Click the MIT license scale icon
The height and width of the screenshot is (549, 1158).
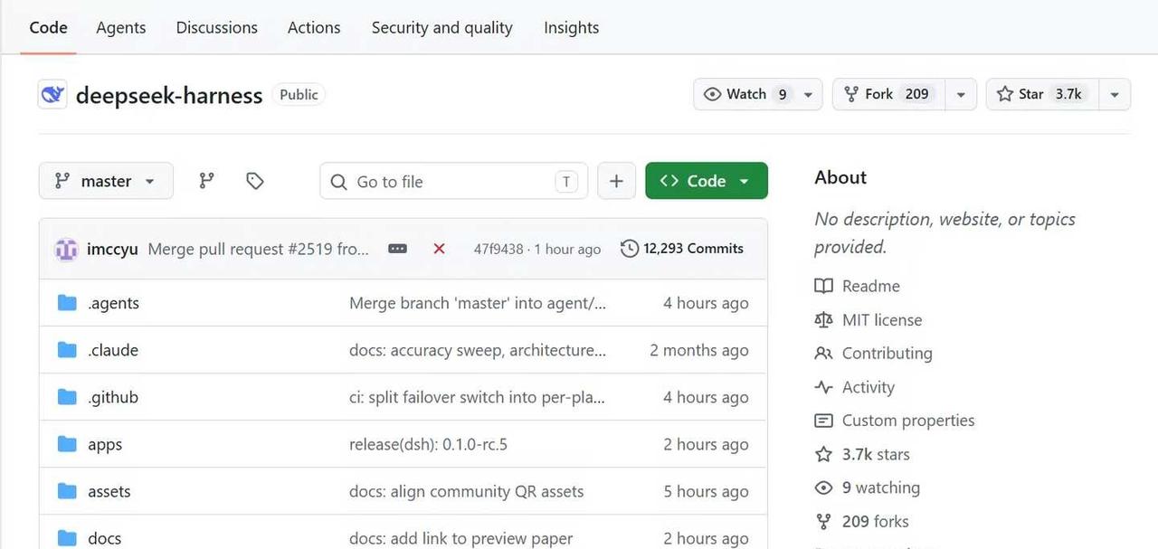point(823,319)
